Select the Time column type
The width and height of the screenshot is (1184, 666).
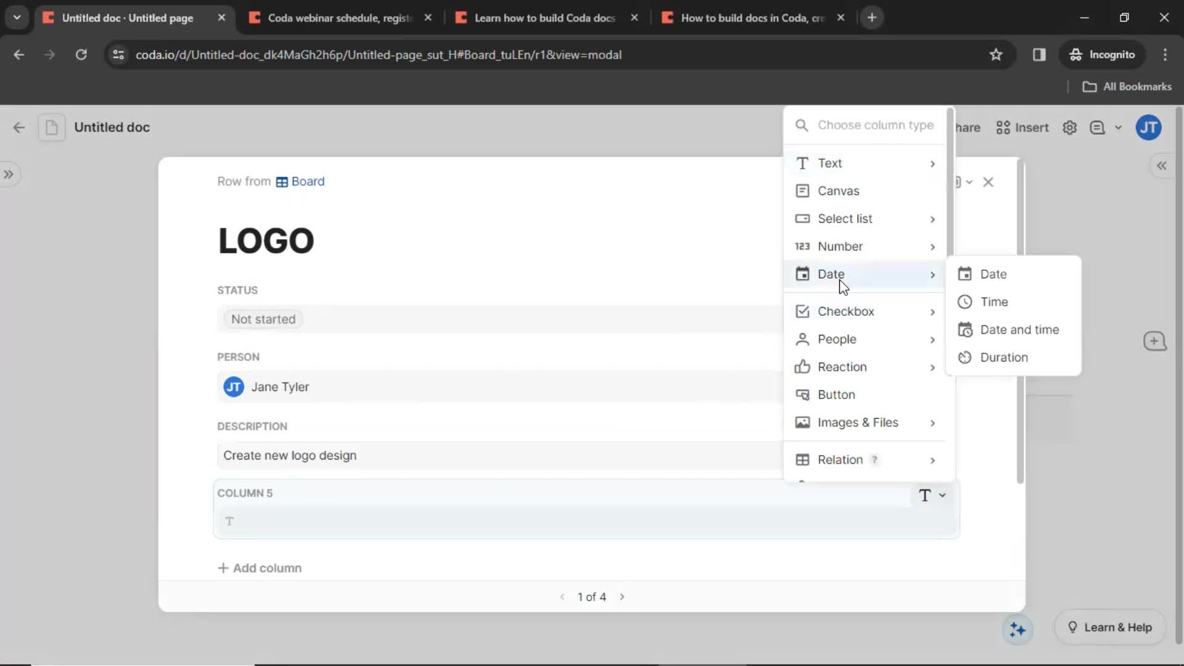(993, 301)
